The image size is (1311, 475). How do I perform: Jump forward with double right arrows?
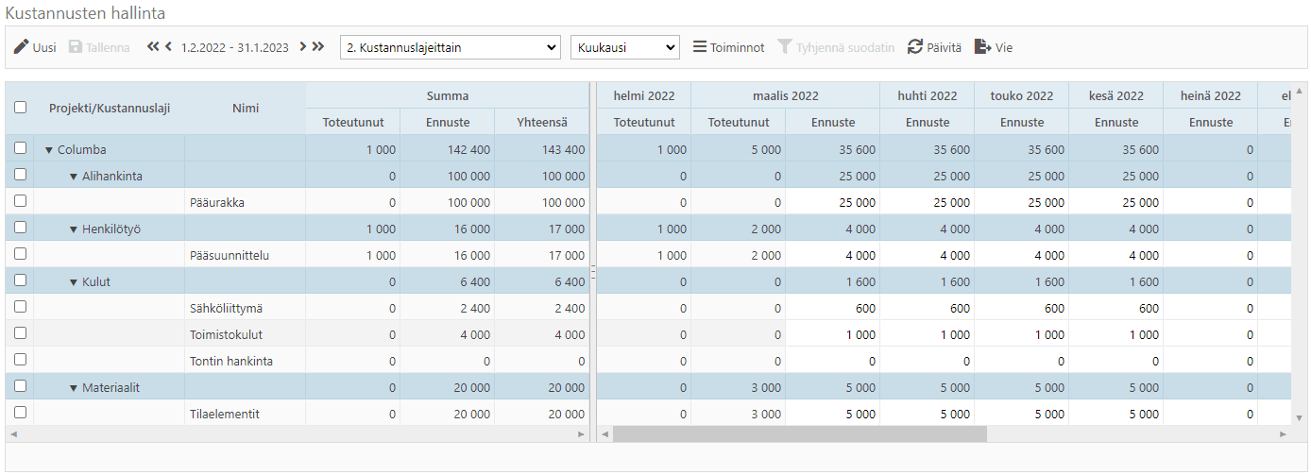(x=318, y=46)
